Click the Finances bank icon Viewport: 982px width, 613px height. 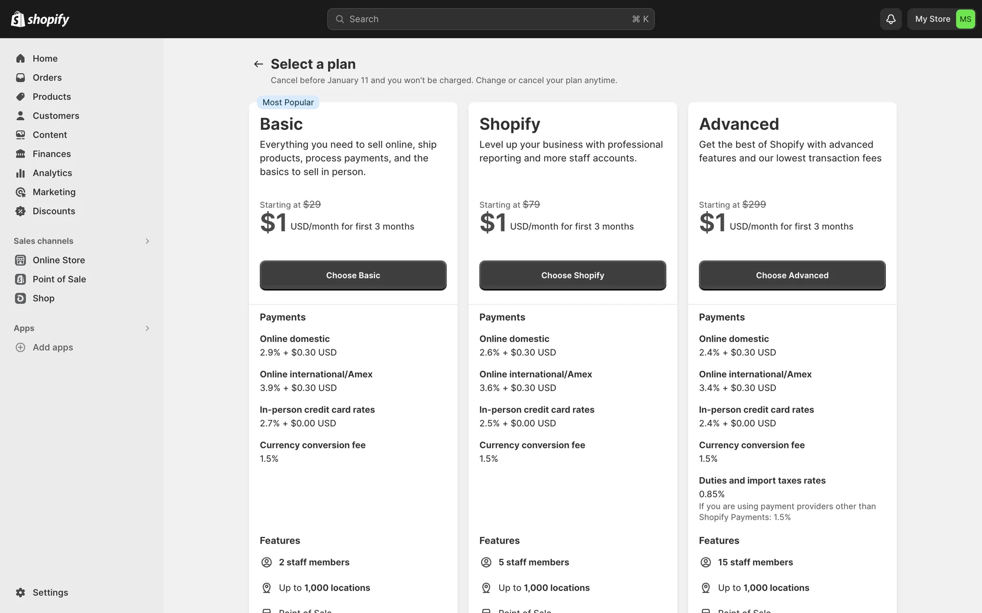click(20, 154)
